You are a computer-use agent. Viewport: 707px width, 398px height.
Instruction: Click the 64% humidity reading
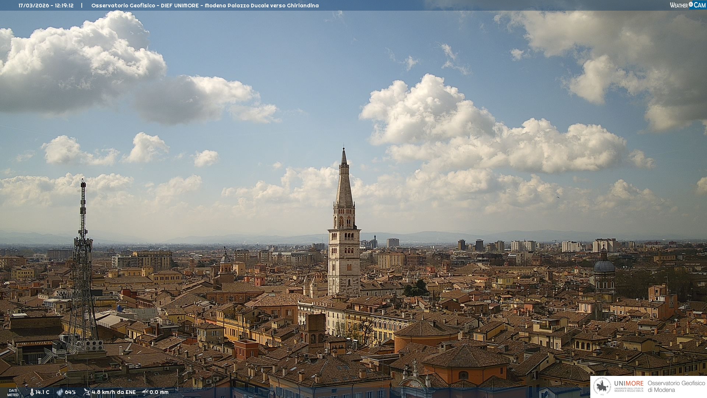[70, 392]
